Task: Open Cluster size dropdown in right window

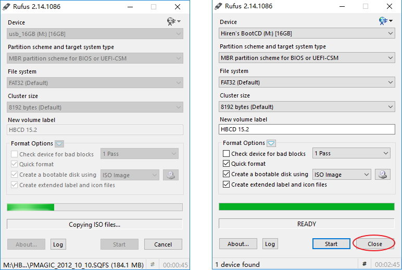Action: (x=307, y=107)
